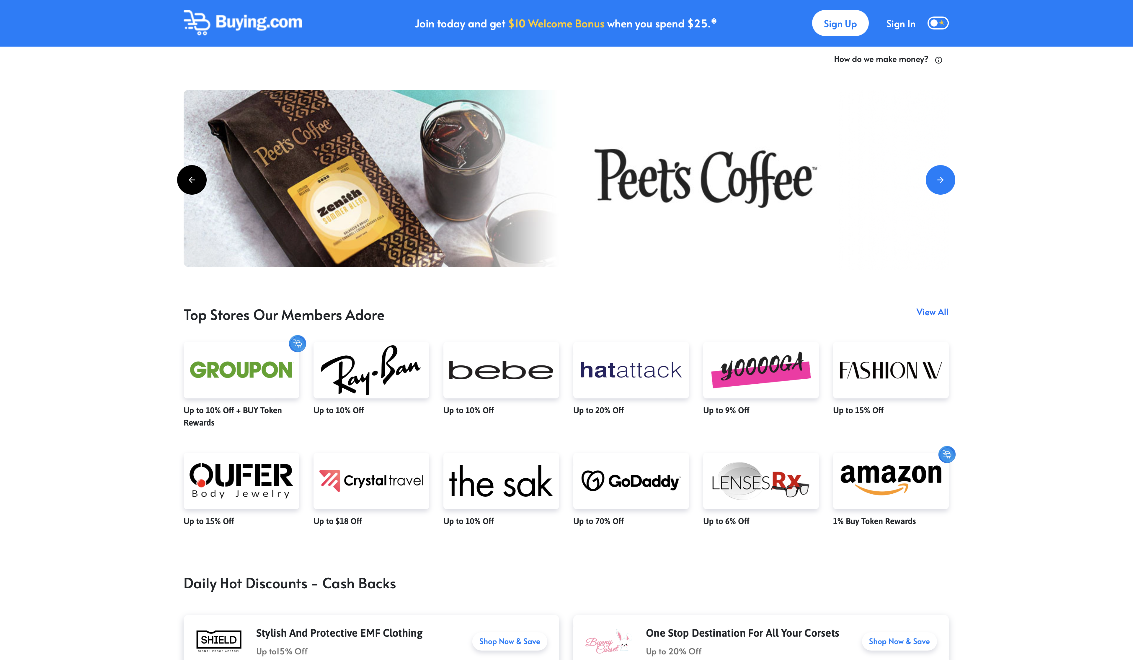Click the Sign Up button
Viewport: 1133px width, 660px height.
840,23
